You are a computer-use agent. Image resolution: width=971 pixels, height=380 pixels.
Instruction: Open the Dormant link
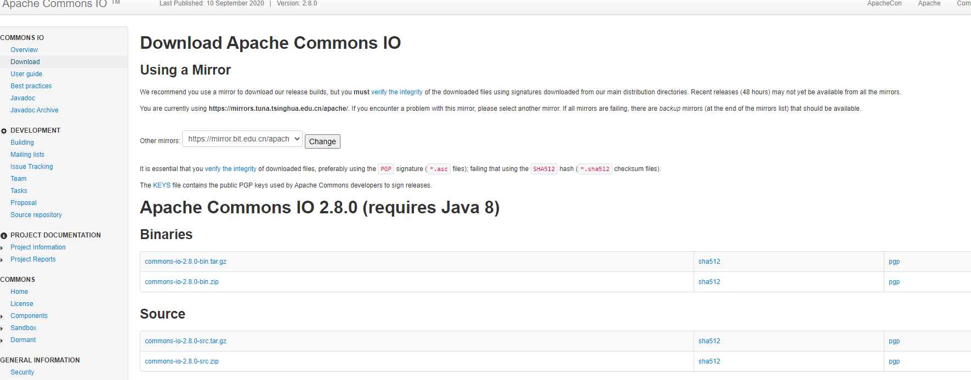click(x=23, y=340)
